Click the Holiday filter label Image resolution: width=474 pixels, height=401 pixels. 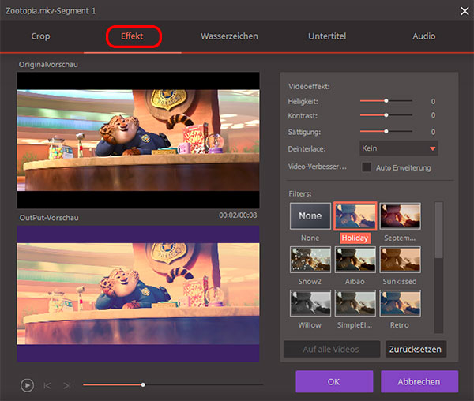pyautogui.click(x=355, y=238)
